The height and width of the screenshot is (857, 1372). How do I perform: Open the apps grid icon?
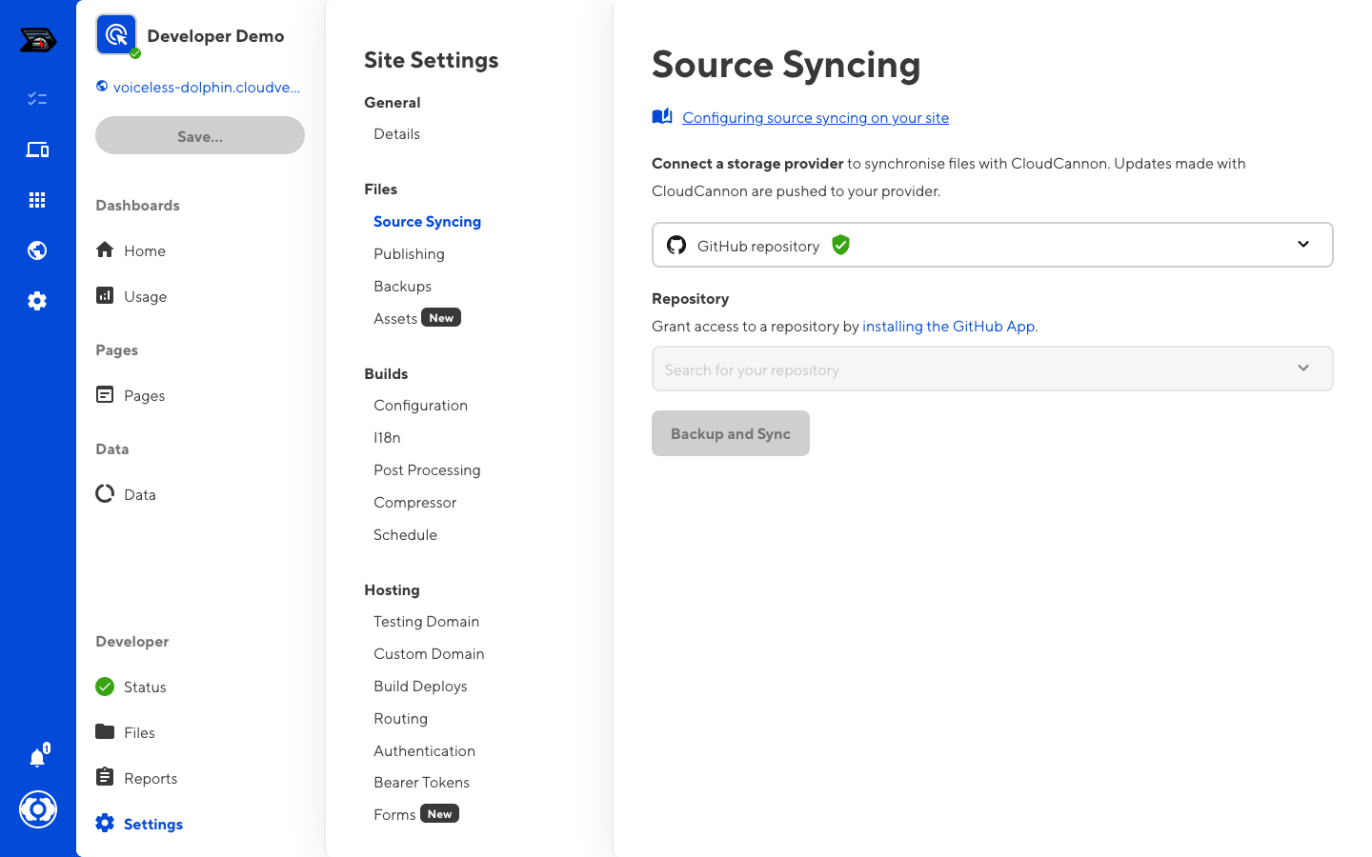pyautogui.click(x=37, y=200)
